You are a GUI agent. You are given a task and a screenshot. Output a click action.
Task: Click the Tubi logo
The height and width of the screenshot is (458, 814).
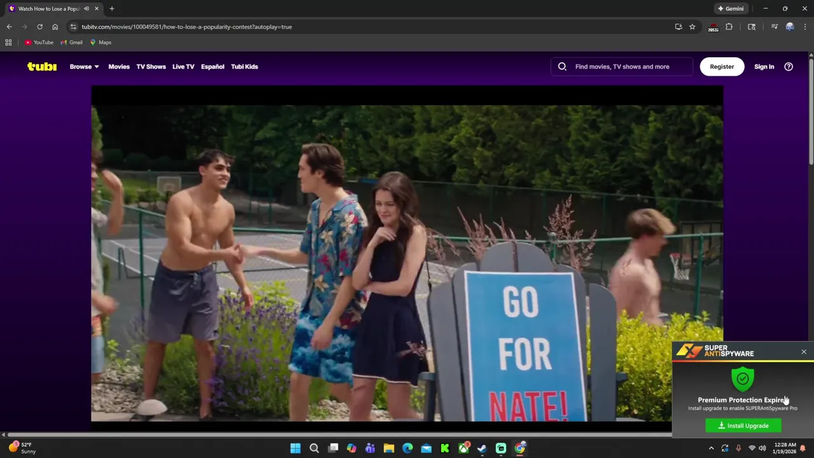(x=42, y=66)
